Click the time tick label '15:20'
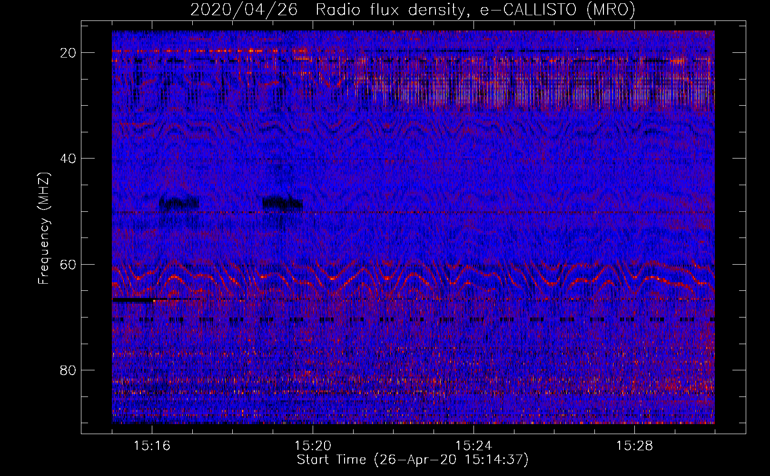 [x=313, y=446]
